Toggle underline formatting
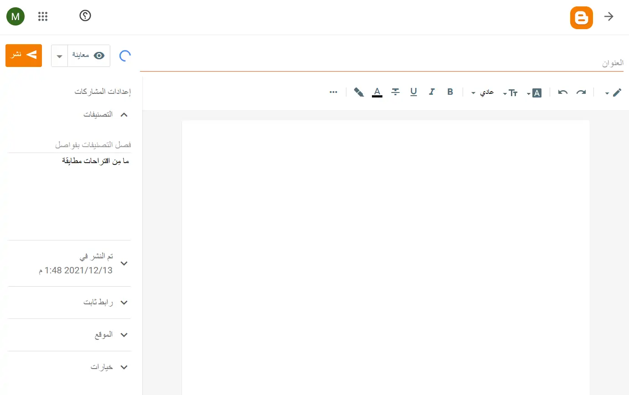The width and height of the screenshot is (629, 395). [x=413, y=92]
